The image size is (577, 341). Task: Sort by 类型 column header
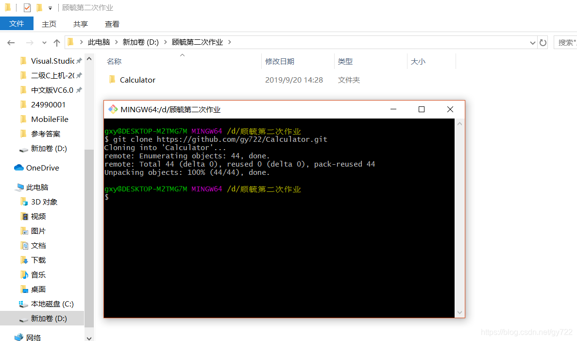345,61
